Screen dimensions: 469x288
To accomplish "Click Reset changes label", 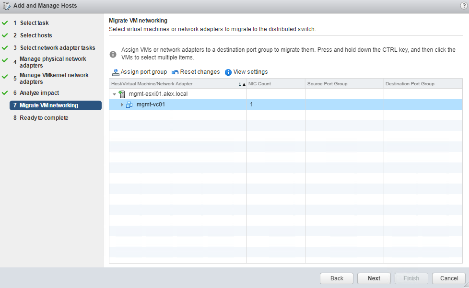I will [200, 72].
